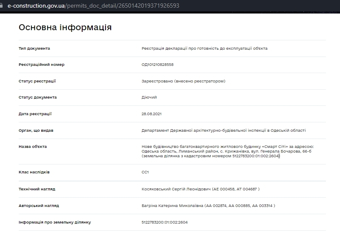This screenshot has height=238, width=340.
Task: Select the e-construction.gov.ua URL in address bar
Action: (94, 6)
